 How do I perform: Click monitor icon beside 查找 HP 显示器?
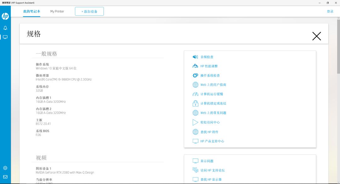pos(195,180)
